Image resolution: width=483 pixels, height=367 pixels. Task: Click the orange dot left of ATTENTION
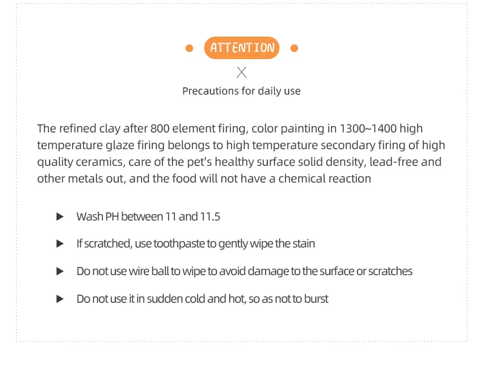[x=189, y=48]
